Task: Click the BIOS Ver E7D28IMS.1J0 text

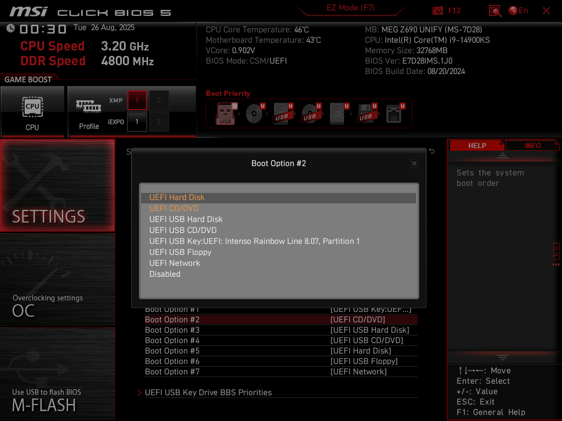Action: click(x=408, y=61)
